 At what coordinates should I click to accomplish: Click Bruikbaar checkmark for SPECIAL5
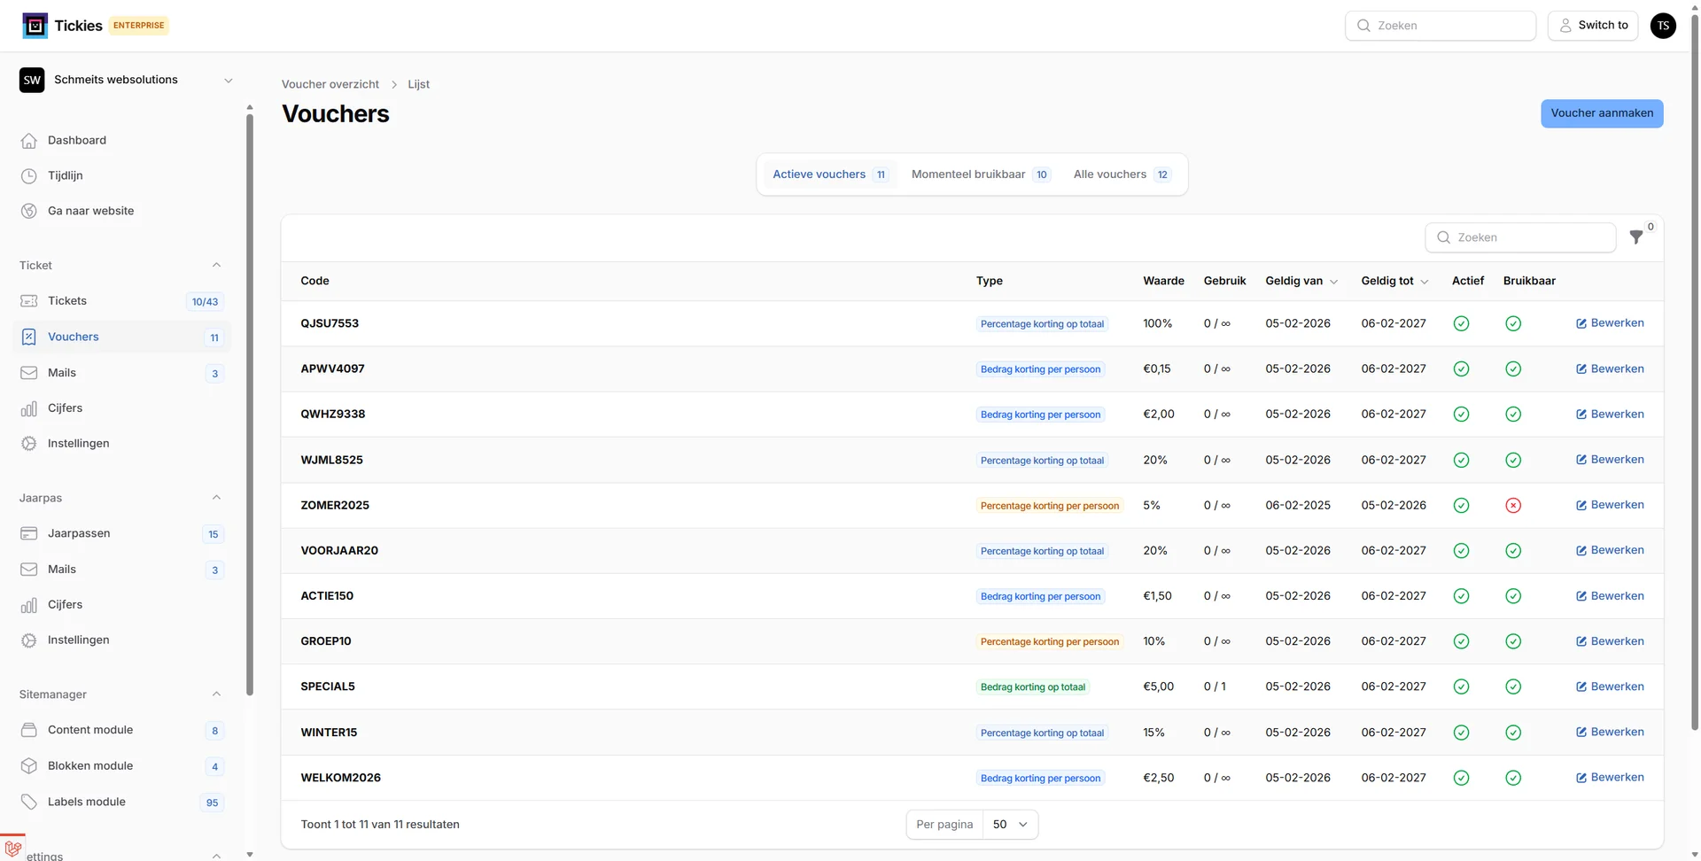(x=1513, y=687)
